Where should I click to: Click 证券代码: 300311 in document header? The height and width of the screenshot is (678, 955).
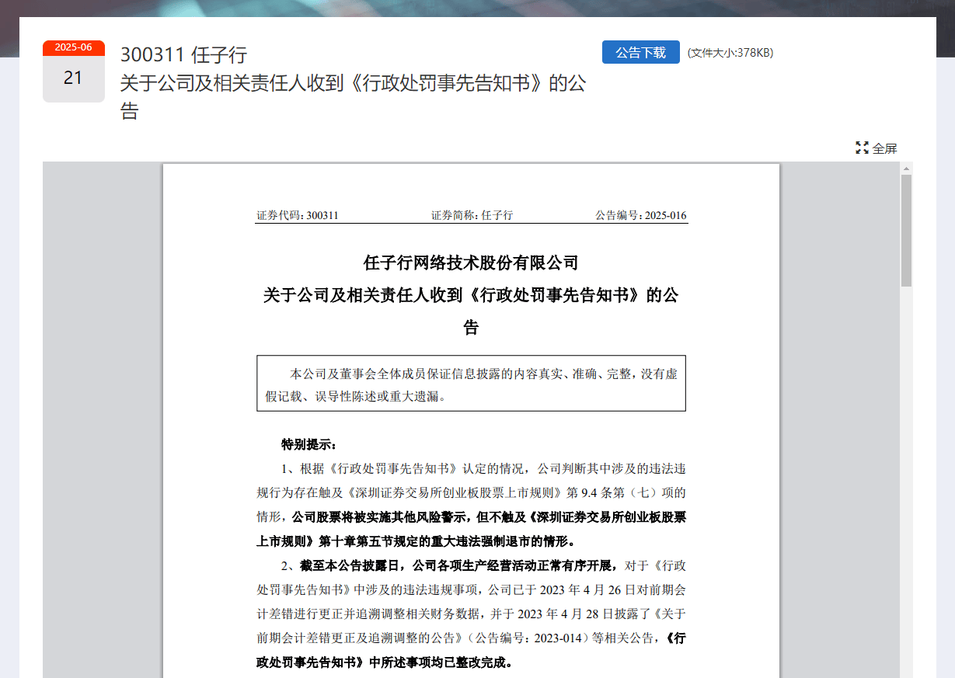tap(298, 215)
